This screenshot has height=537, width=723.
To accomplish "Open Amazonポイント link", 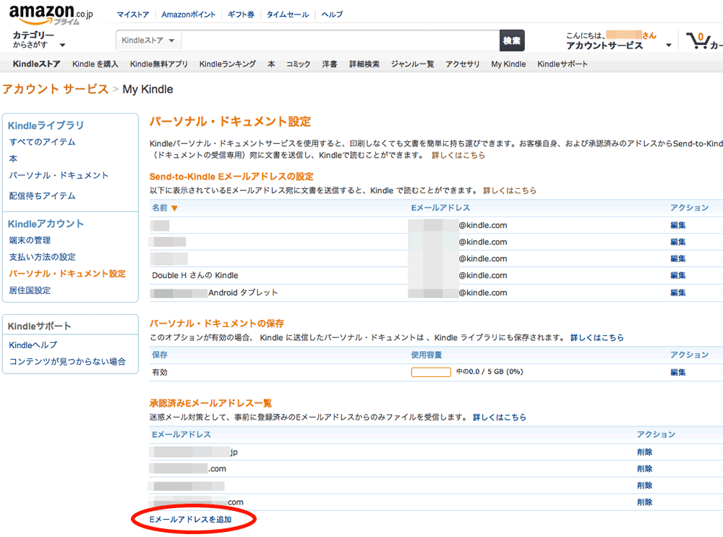I will (188, 14).
